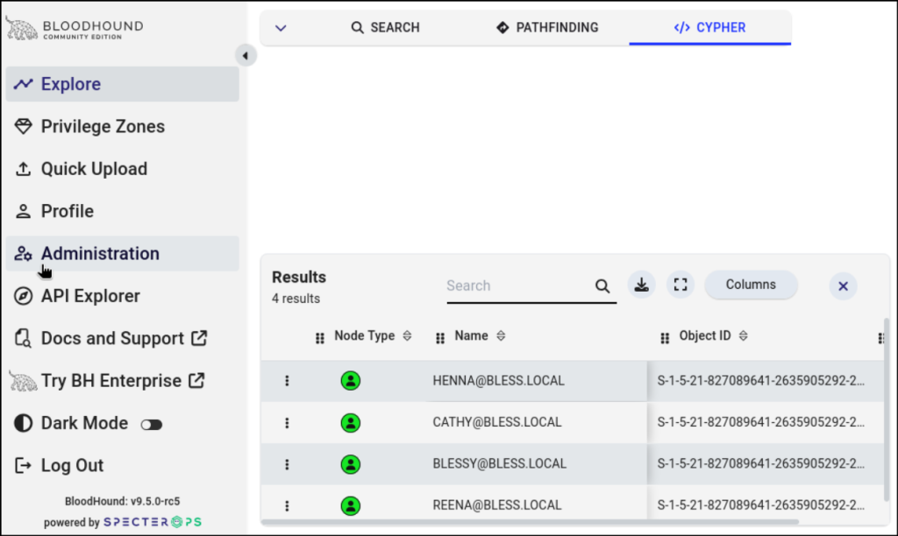The image size is (898, 536).
Task: Click Object ID cell in BLESSY row
Action: (761, 463)
